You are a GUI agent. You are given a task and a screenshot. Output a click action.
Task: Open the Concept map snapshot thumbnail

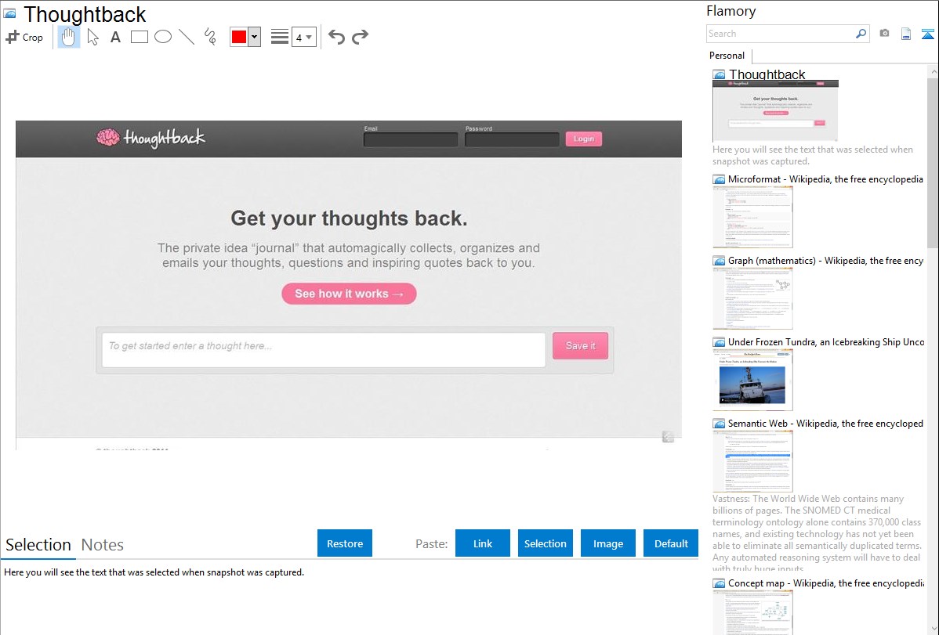[752, 612]
